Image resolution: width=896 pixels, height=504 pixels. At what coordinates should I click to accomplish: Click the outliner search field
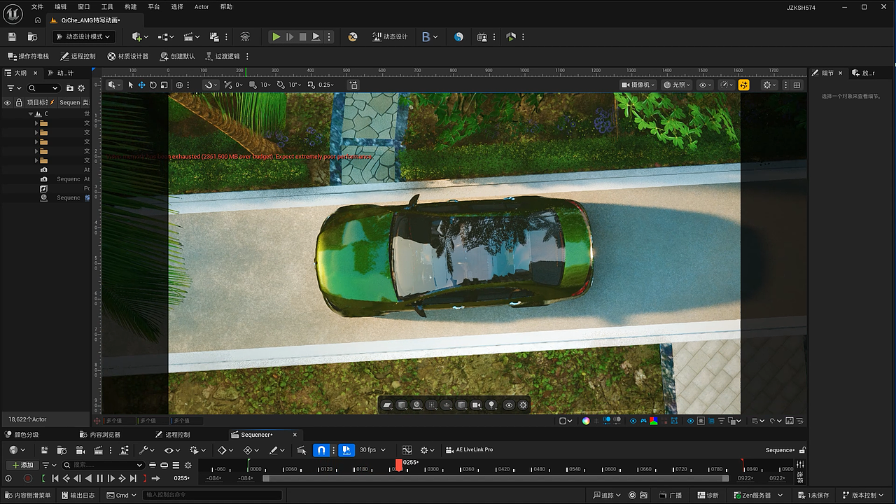click(43, 88)
